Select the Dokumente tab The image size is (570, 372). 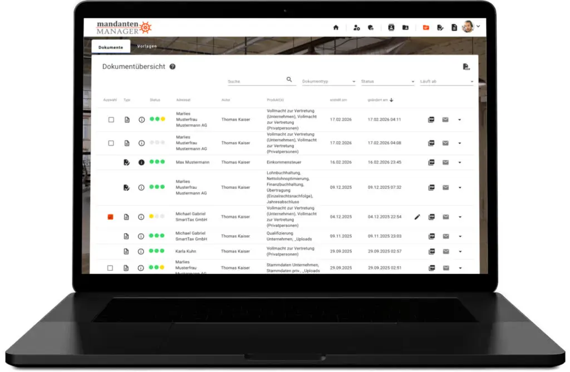click(x=111, y=47)
